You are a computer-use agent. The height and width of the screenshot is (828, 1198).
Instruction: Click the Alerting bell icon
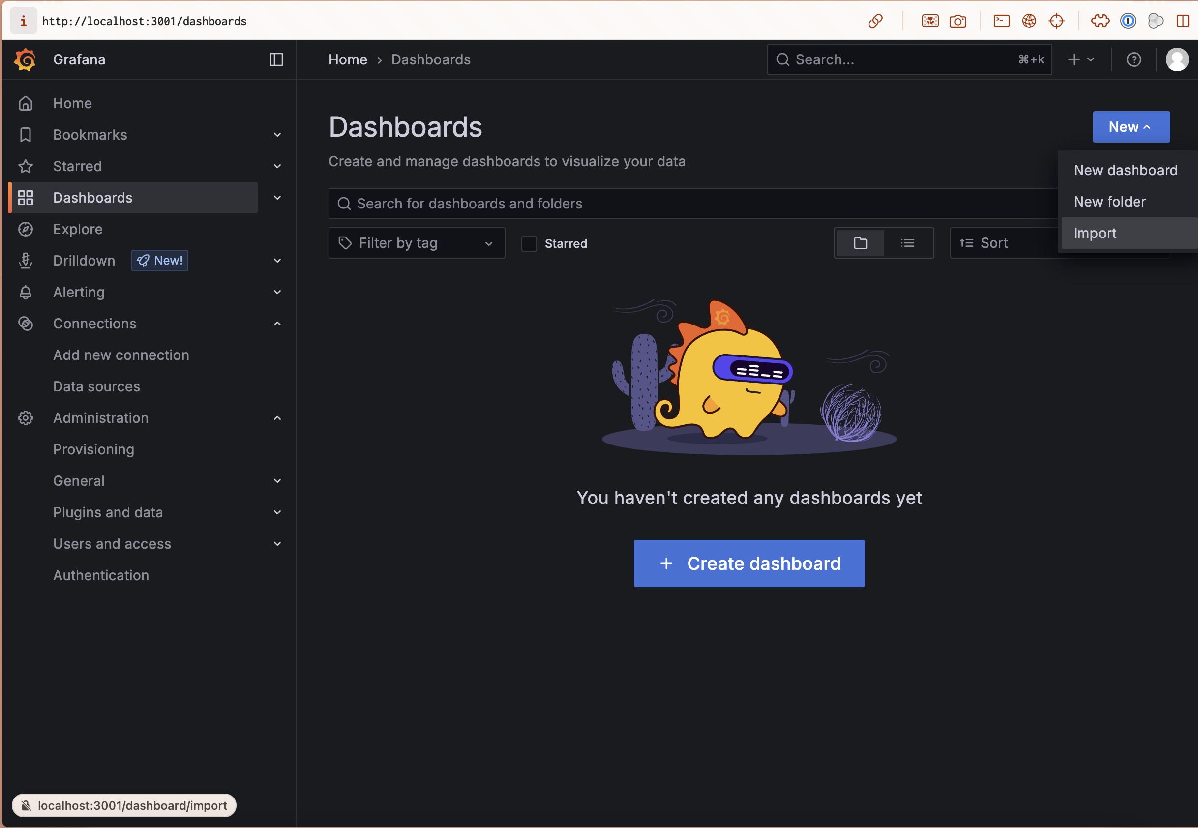[26, 292]
